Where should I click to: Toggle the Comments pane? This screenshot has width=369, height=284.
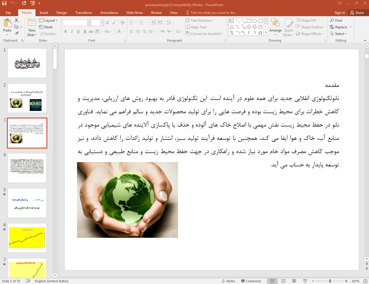(251, 281)
